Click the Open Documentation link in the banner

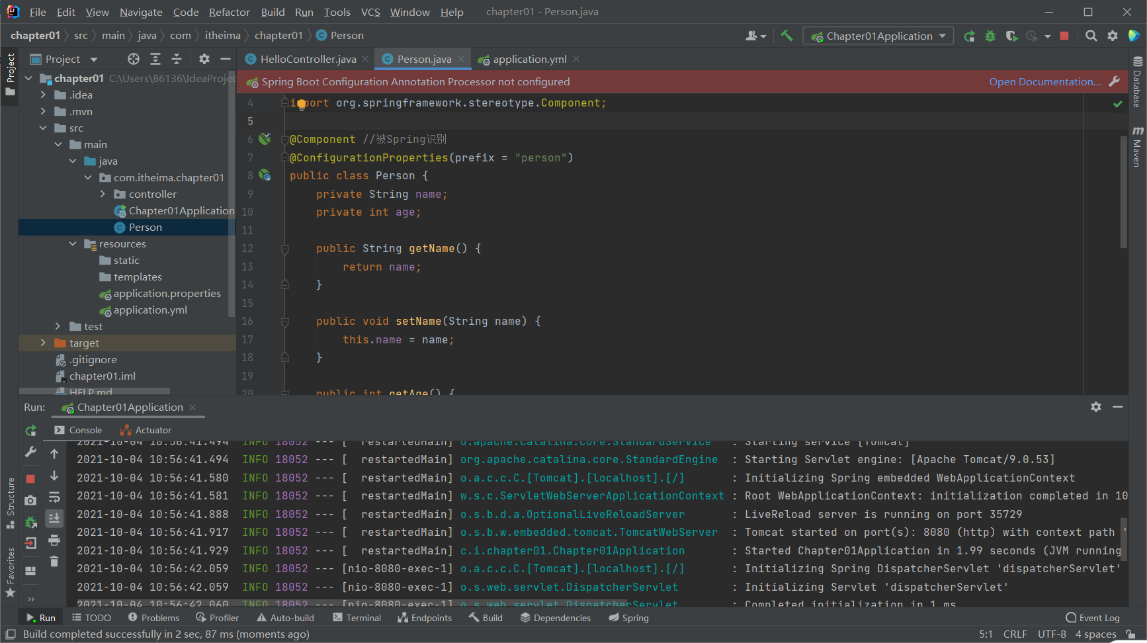[1045, 81]
